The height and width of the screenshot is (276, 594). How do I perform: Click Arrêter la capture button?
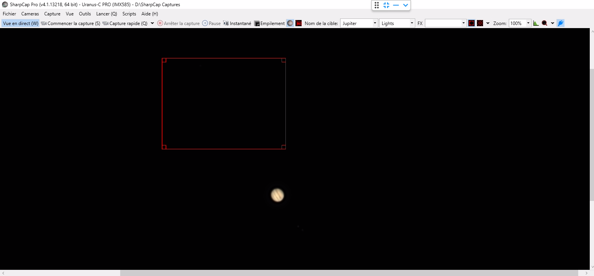pos(178,23)
